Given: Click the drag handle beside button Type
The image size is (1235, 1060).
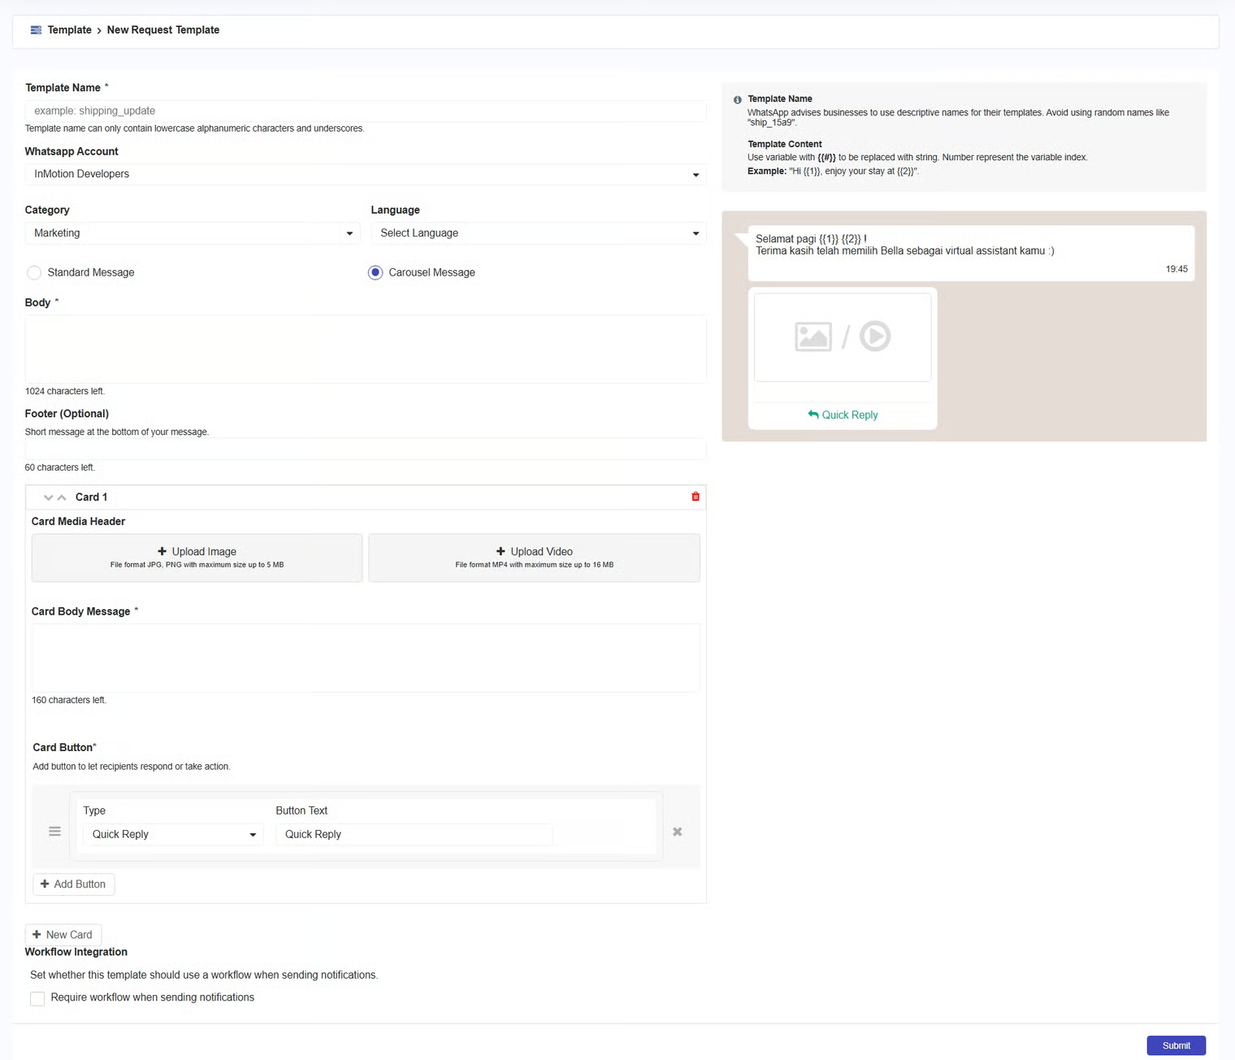Looking at the screenshot, I should pyautogui.click(x=54, y=832).
